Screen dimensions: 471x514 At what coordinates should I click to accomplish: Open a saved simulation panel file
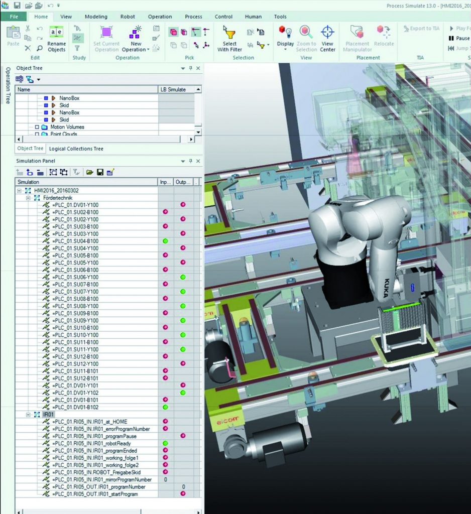(88, 172)
